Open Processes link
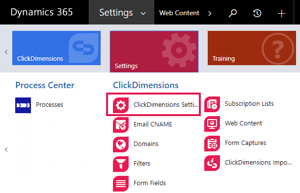This screenshot has height=193, width=300. tap(50, 105)
